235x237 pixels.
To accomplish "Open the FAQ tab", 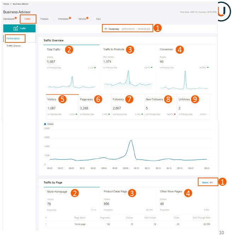I will [x=98, y=19].
